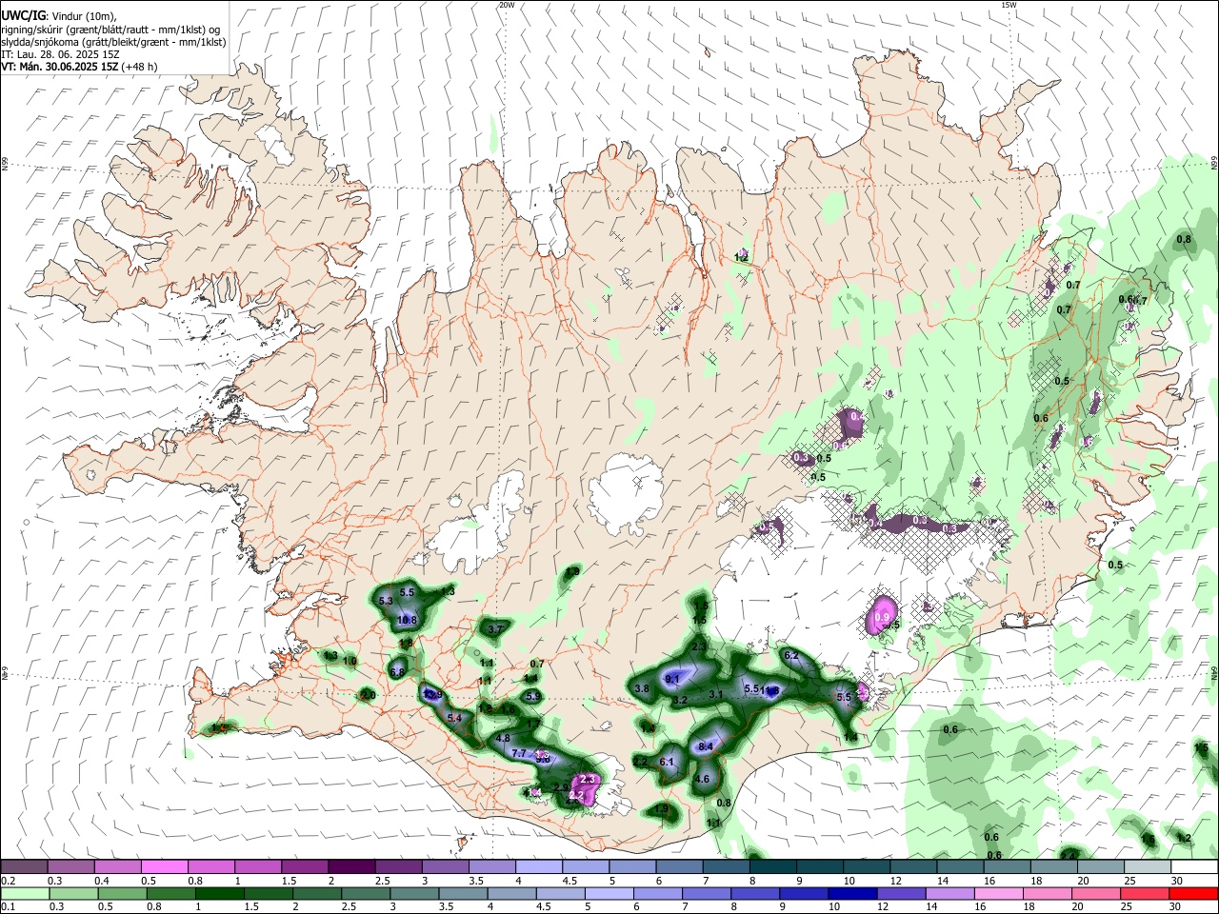Viewport: 1219px width, 914px height.
Task: Click the bright red swatch in the rain scale
Action: click(1193, 893)
